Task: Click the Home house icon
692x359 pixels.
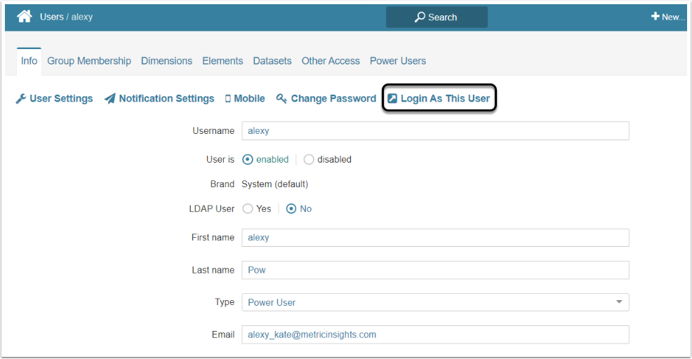Action: [25, 16]
